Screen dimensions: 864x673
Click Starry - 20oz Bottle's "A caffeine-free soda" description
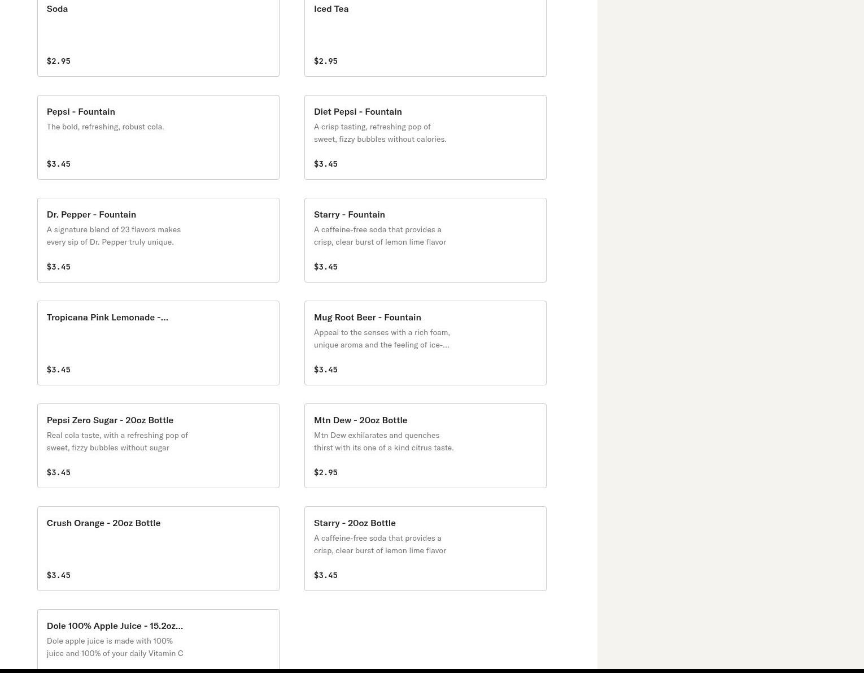[380, 544]
